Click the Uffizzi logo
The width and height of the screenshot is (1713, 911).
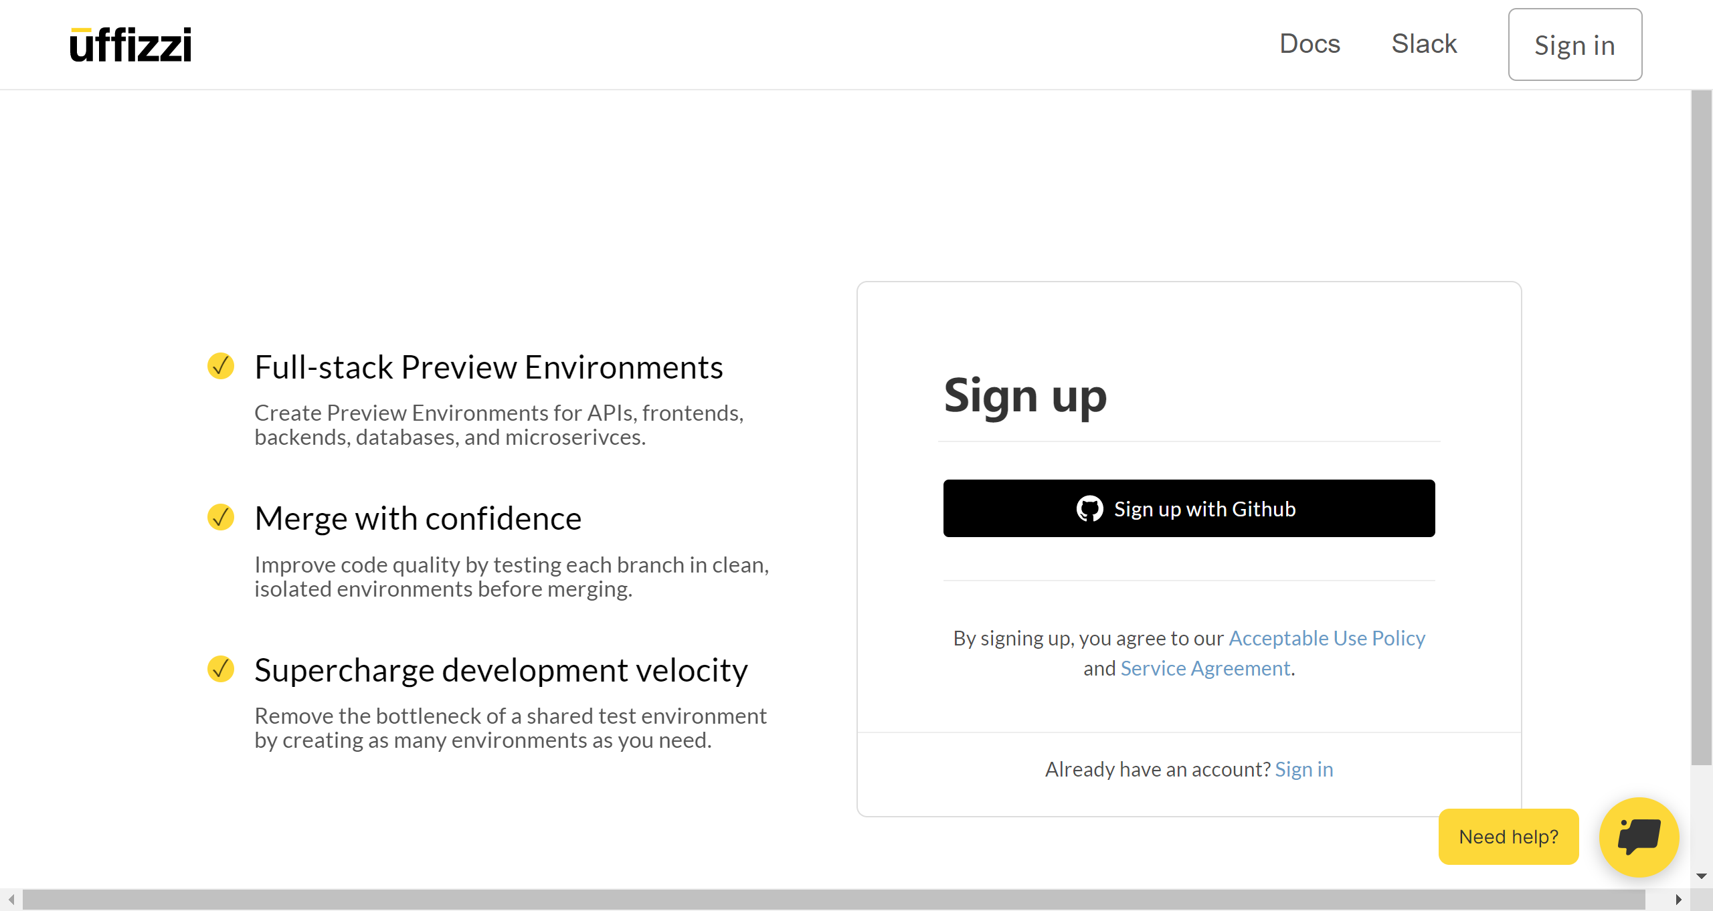130,45
